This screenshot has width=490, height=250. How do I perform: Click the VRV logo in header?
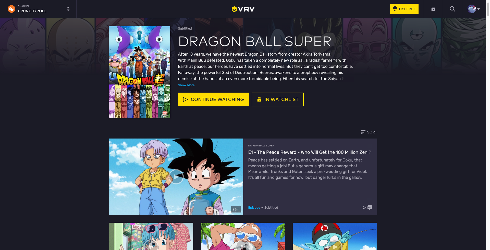pyautogui.click(x=243, y=9)
